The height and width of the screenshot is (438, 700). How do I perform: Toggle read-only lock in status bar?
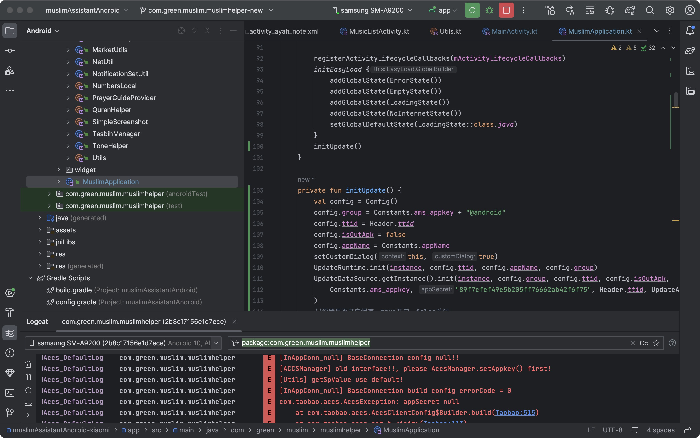tap(688, 430)
